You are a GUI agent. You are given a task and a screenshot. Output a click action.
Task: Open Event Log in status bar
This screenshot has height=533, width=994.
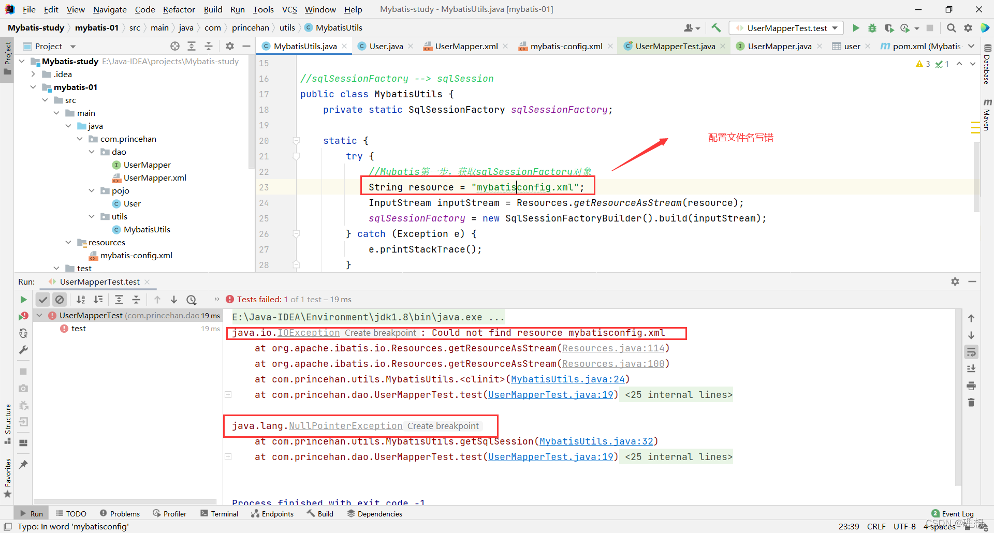coord(952,514)
